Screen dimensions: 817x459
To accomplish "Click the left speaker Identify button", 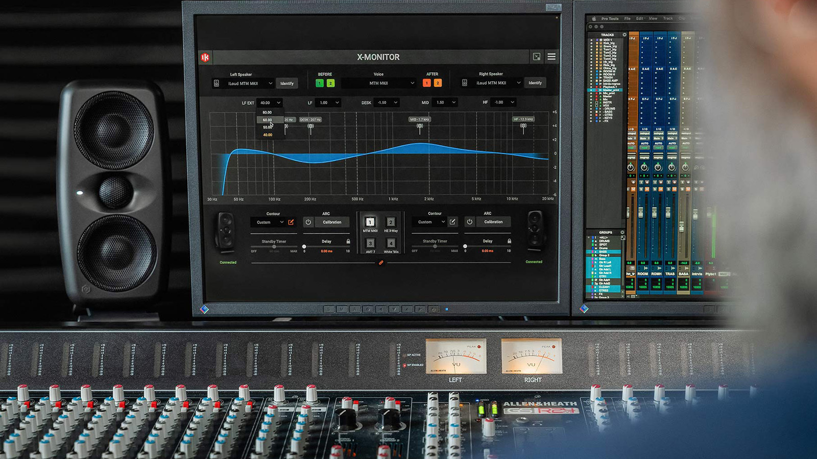I will pos(288,83).
